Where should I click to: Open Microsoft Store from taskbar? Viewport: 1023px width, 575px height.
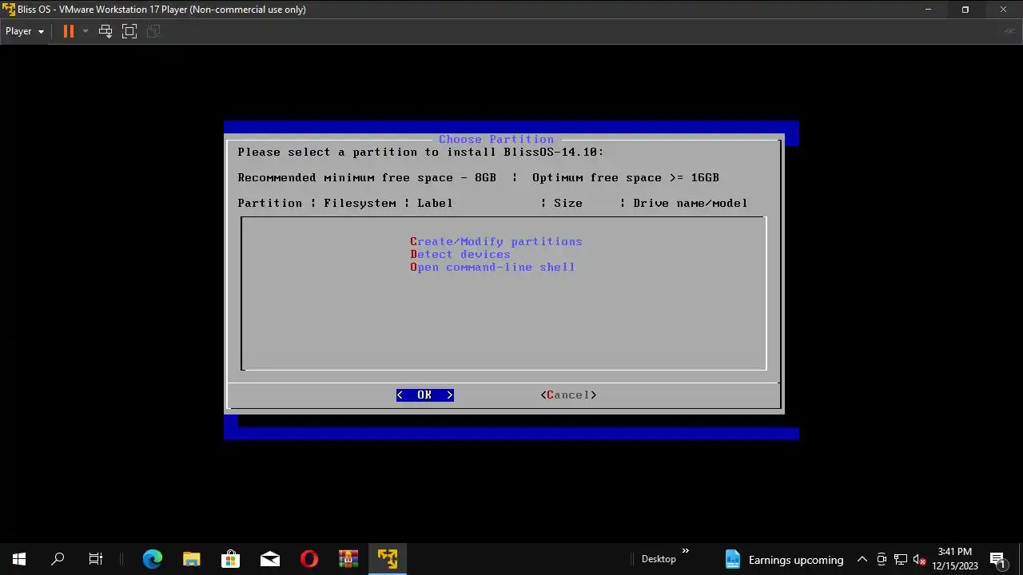(230, 559)
